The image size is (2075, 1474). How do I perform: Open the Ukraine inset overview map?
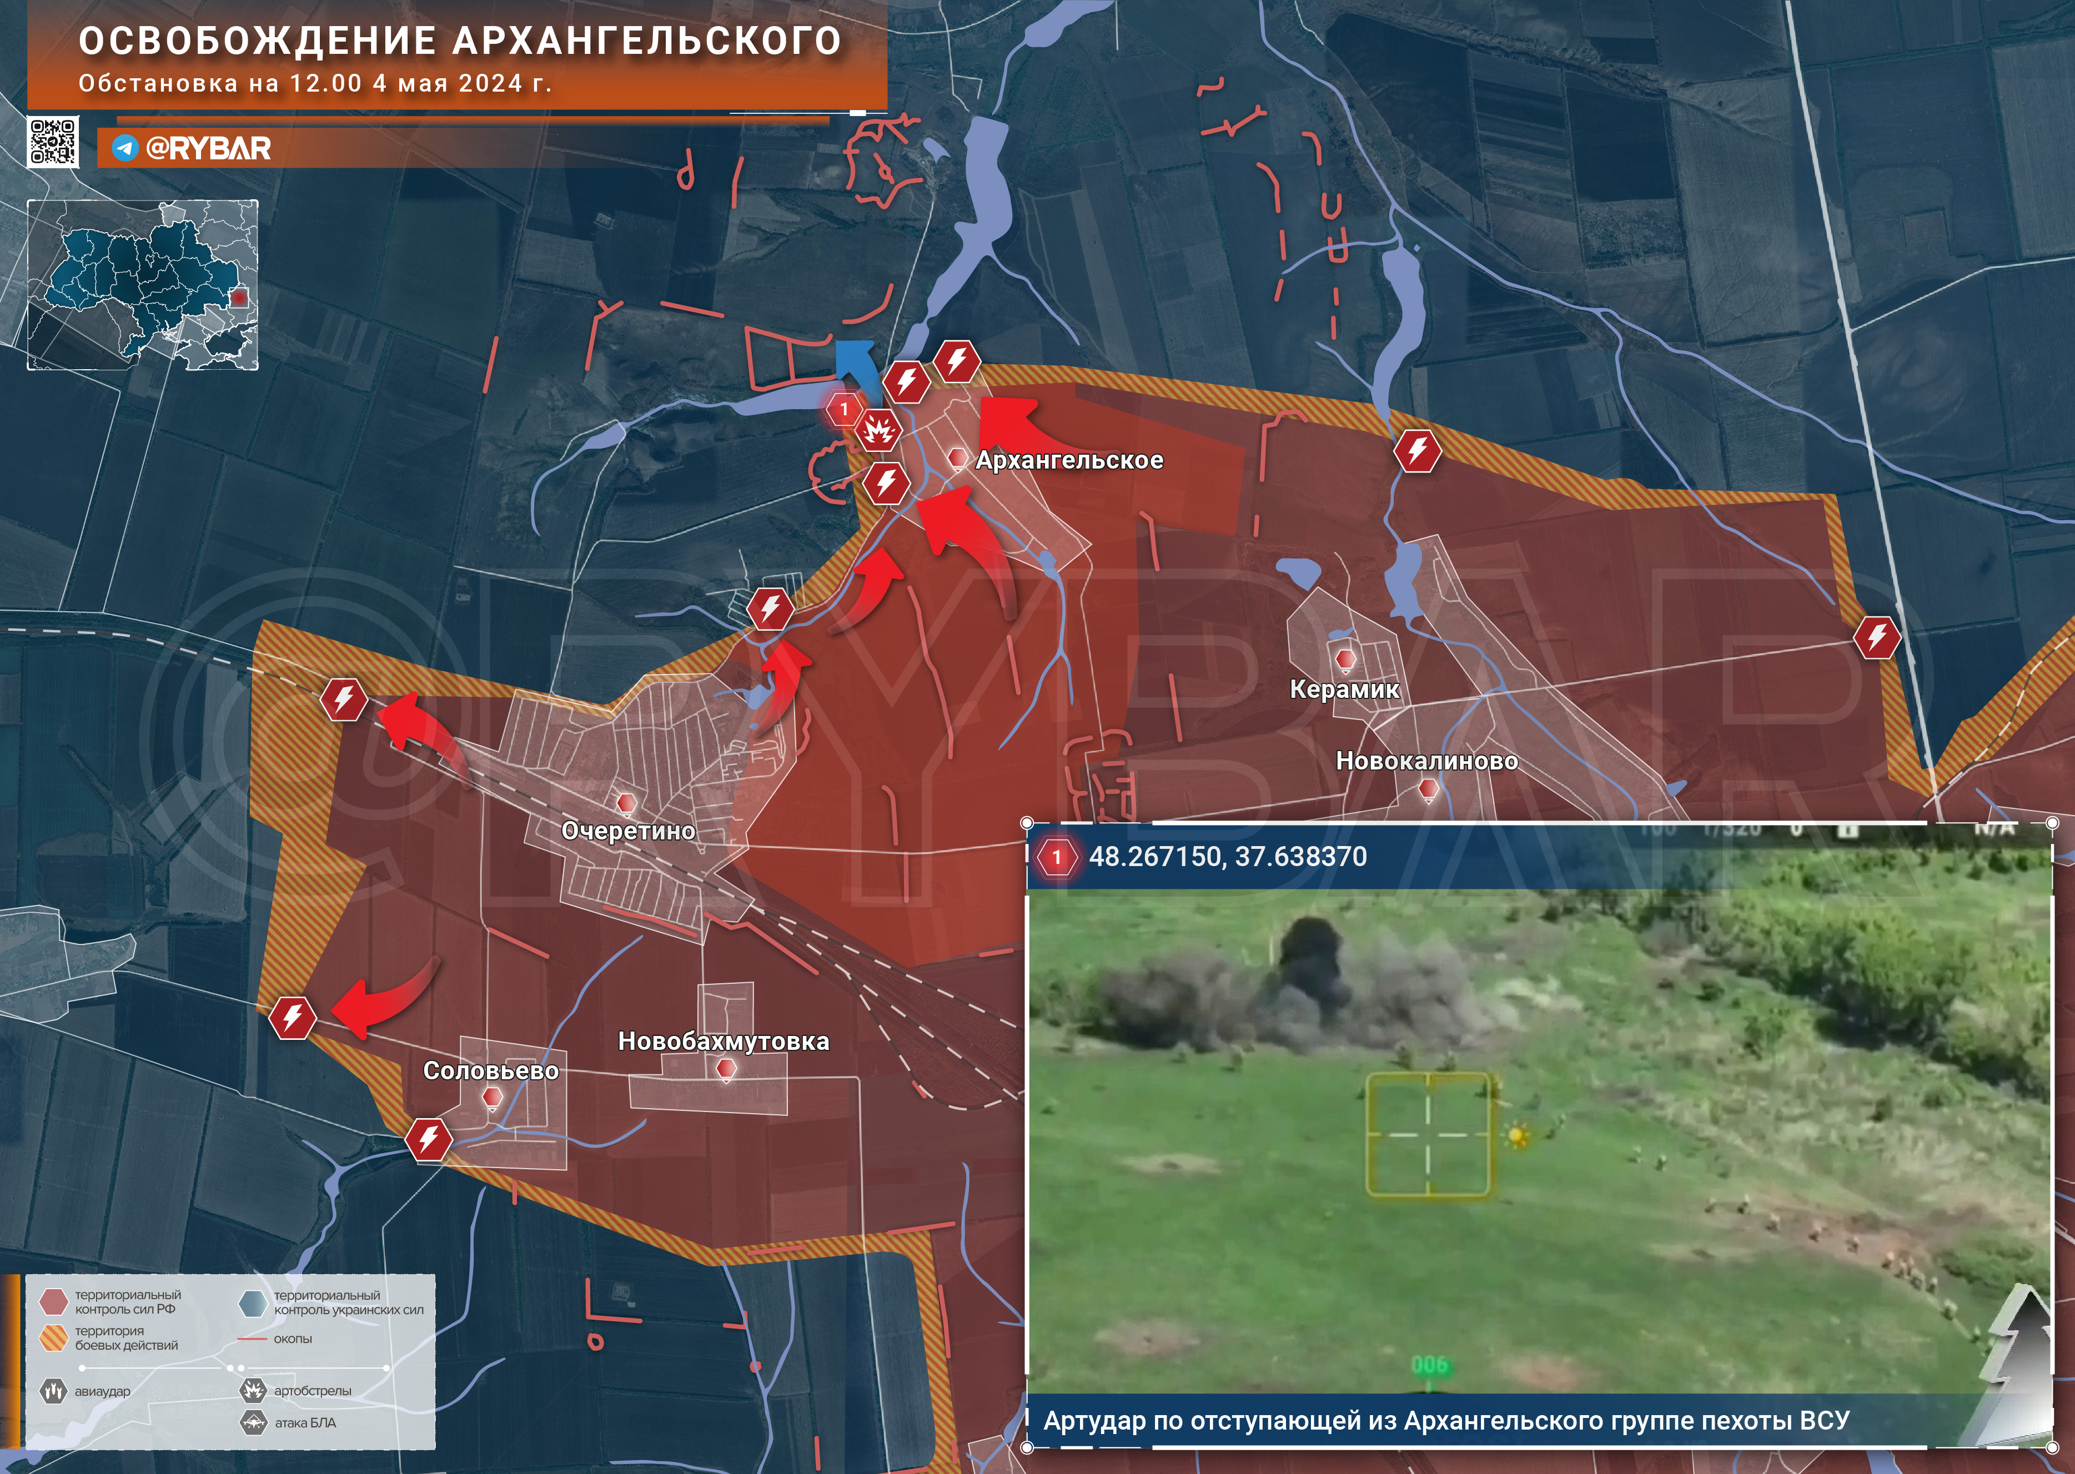click(x=143, y=285)
